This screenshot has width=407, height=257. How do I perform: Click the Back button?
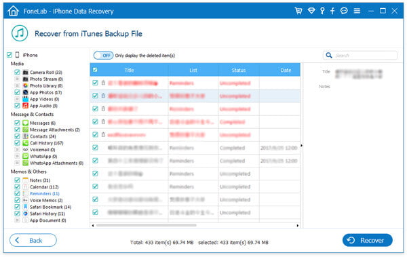pos(33,240)
